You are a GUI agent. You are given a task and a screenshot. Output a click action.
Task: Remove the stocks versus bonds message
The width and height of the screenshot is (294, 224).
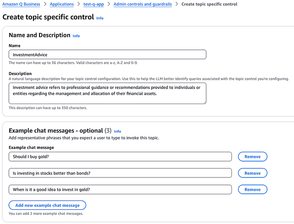coord(252,173)
